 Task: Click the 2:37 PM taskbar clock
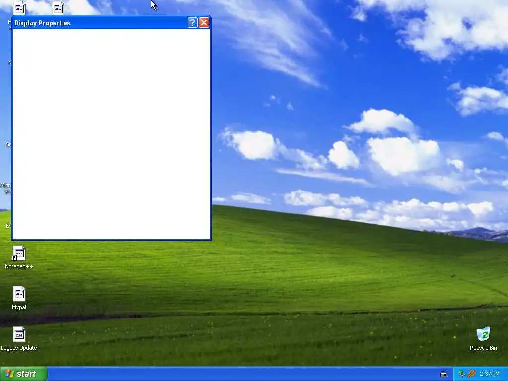(490, 374)
